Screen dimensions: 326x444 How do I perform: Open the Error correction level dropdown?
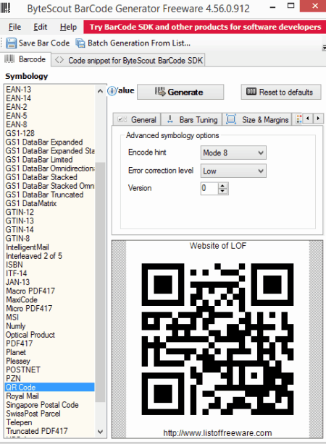[233, 171]
